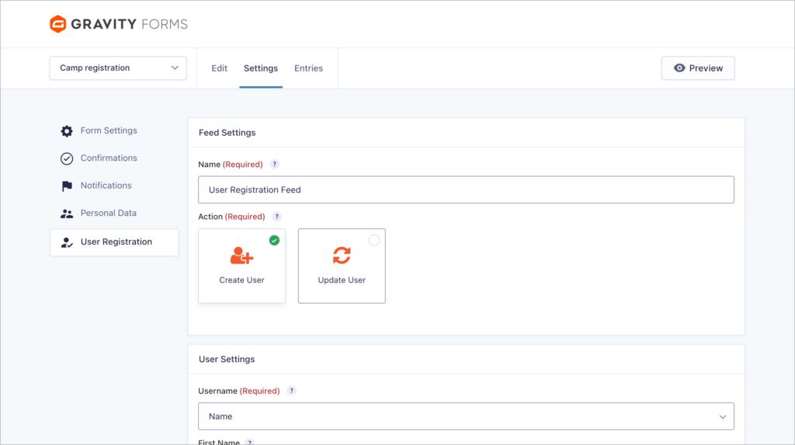Click the Confirmations checkmark circle icon
The height and width of the screenshot is (445, 795).
pyautogui.click(x=67, y=158)
